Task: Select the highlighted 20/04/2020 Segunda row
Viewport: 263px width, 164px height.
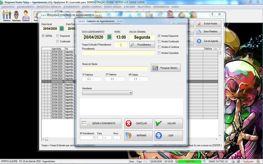Action: click(x=130, y=81)
